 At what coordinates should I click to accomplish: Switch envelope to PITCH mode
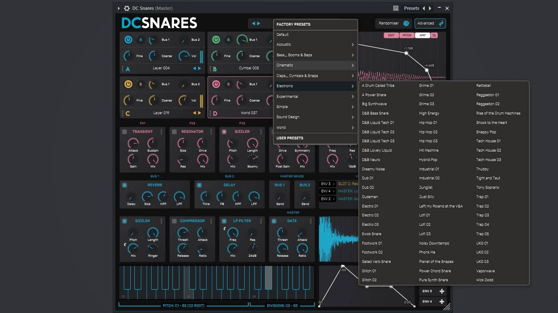tap(407, 35)
